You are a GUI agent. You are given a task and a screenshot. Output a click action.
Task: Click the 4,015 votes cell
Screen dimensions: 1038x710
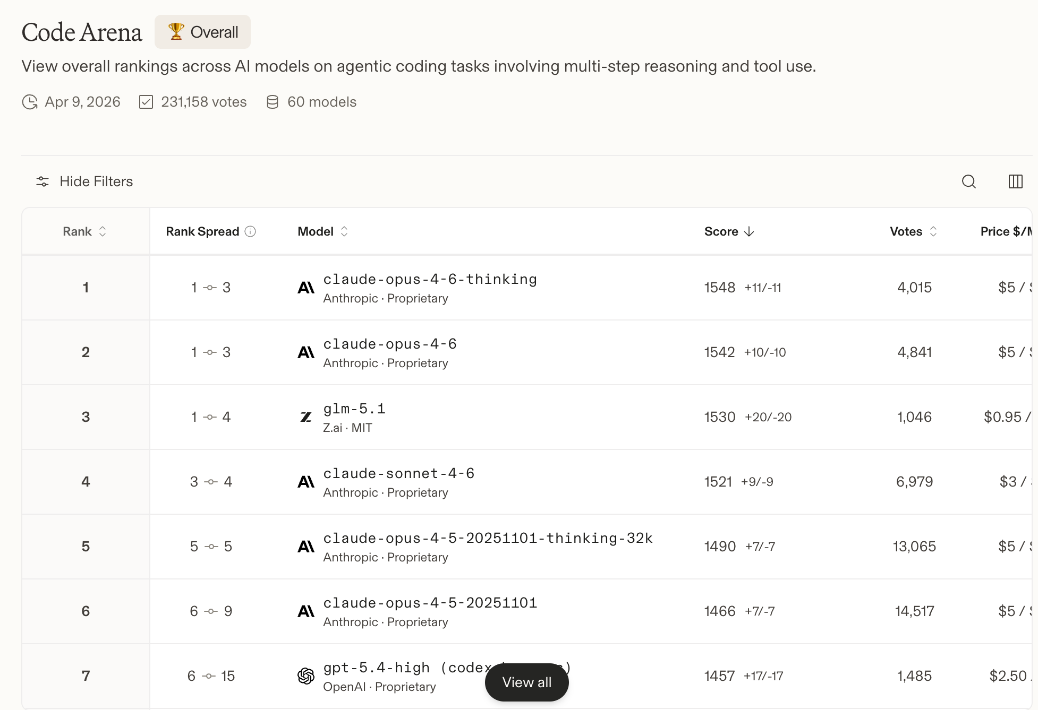914,288
